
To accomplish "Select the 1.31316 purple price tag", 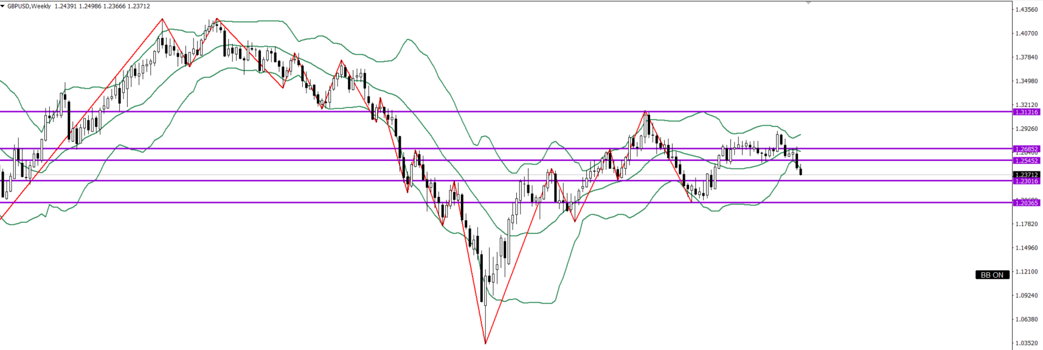I will (1027, 112).
